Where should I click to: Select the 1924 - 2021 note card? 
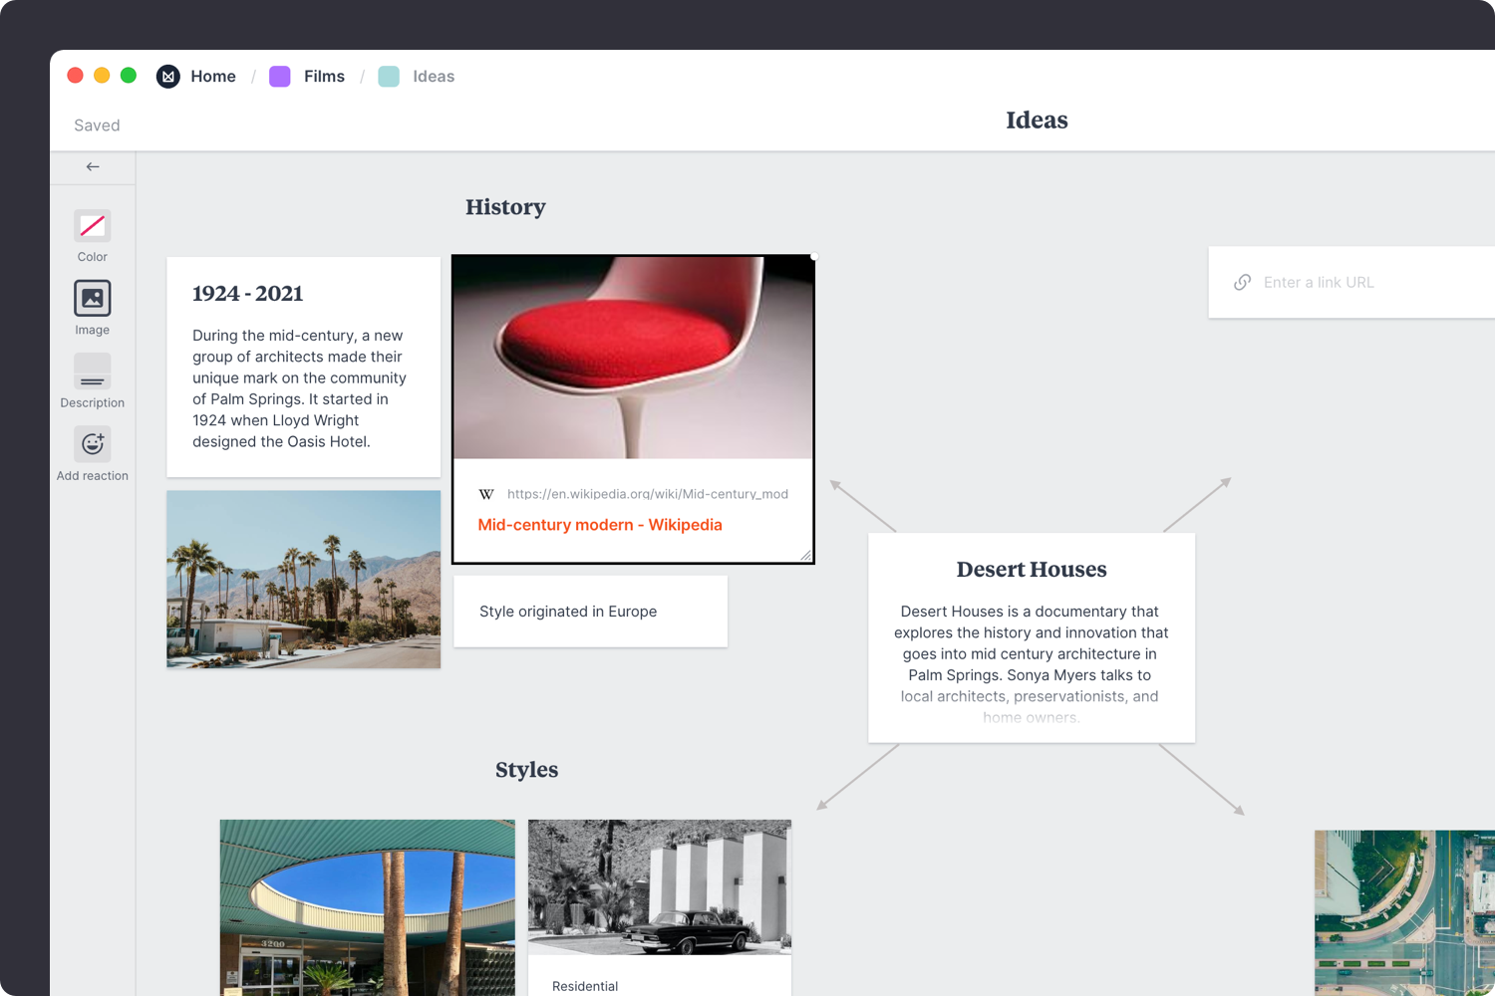[303, 367]
